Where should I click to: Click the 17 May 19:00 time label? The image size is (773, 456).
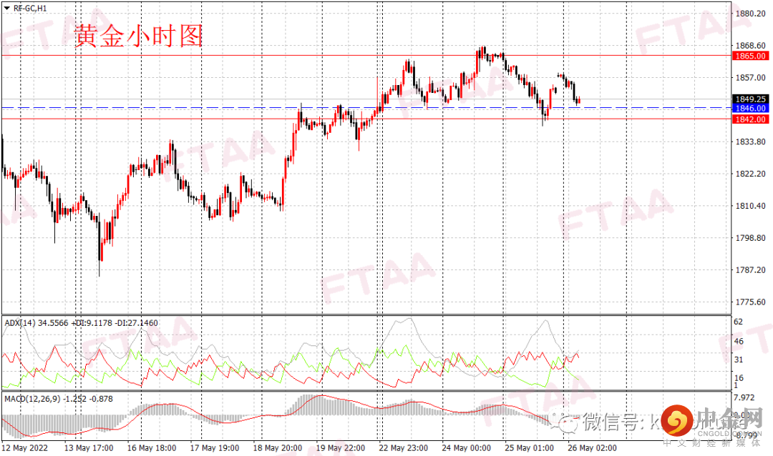(x=215, y=447)
